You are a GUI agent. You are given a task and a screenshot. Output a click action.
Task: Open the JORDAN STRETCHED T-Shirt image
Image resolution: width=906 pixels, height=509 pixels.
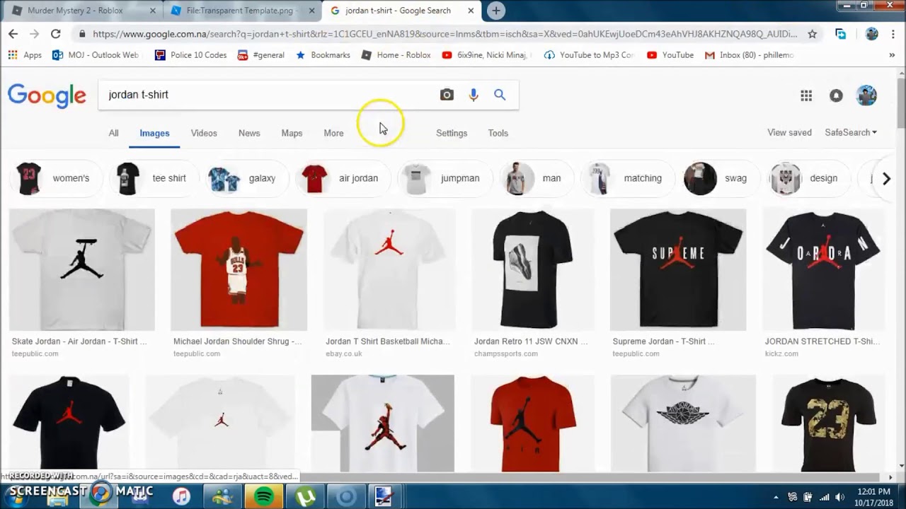tap(823, 269)
